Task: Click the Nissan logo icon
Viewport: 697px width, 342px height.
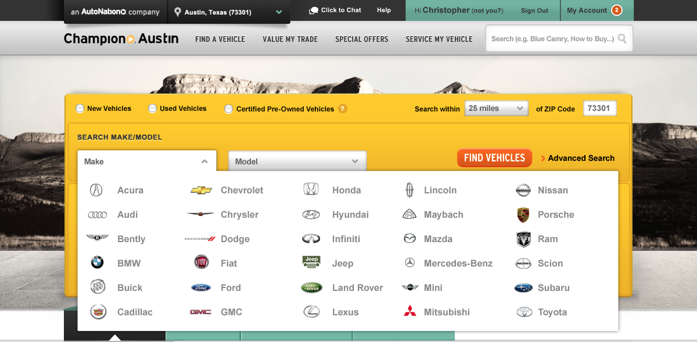Action: (x=523, y=190)
